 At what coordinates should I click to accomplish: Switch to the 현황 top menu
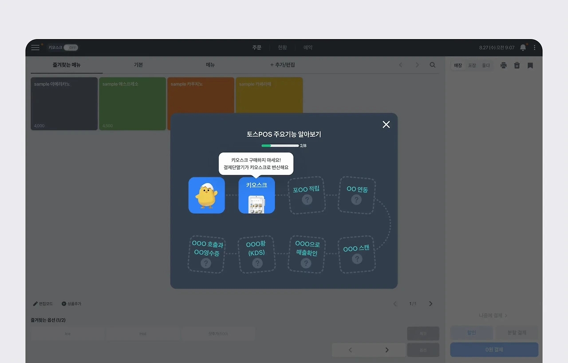(x=282, y=47)
